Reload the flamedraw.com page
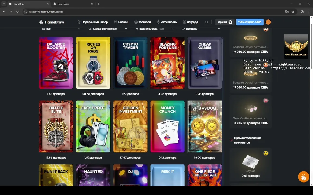 (18, 12)
